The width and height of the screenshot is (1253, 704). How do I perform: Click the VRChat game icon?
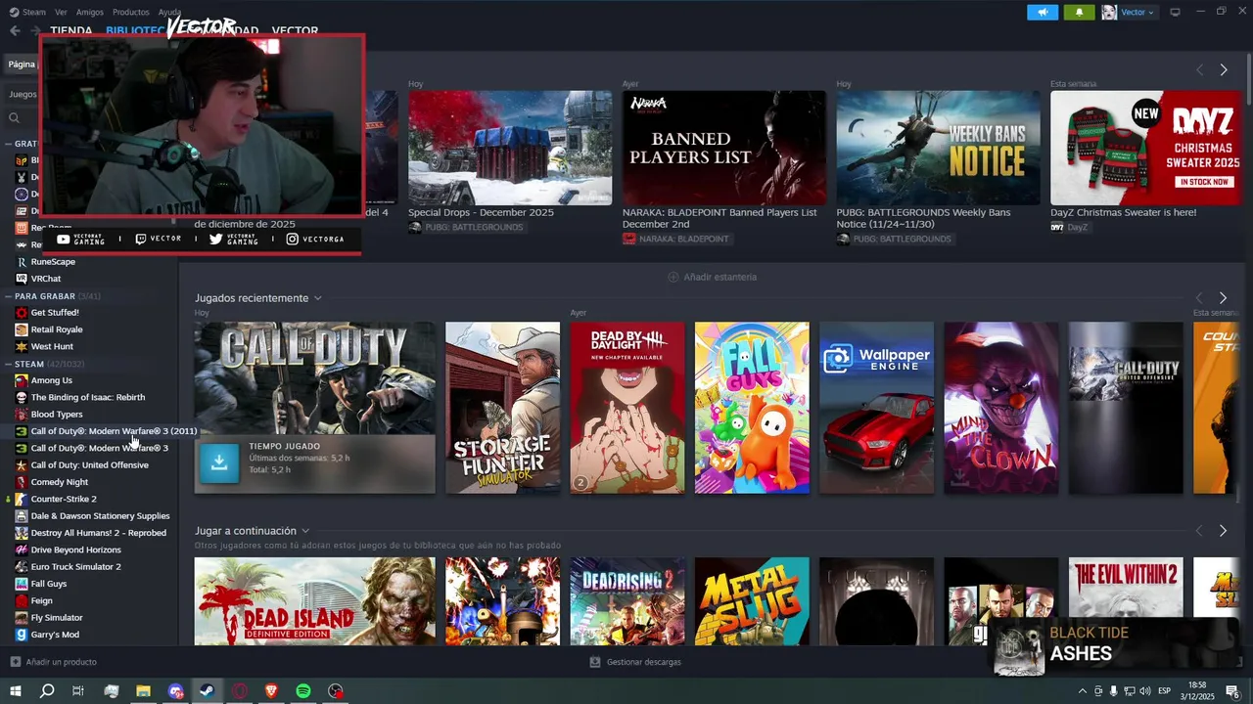[22, 279]
